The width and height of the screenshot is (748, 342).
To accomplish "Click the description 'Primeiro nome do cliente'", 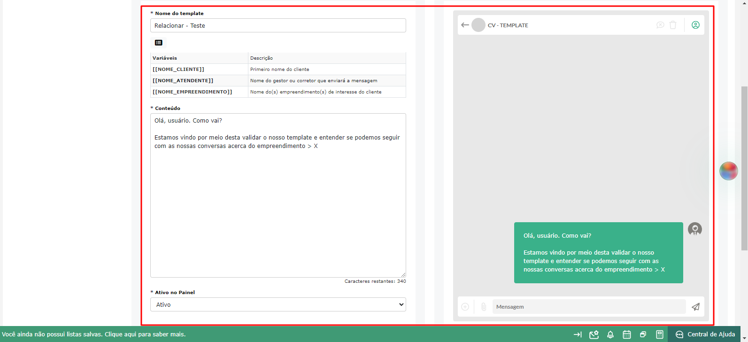I will point(280,69).
